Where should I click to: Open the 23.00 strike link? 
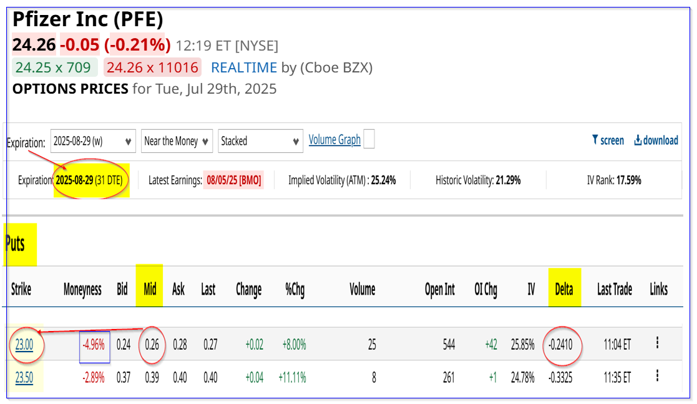[x=24, y=345]
